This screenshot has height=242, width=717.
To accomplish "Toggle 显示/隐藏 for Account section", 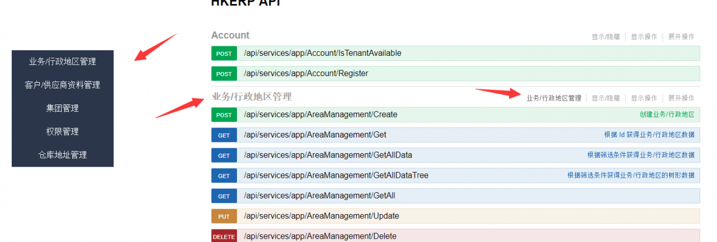I will pos(606,37).
